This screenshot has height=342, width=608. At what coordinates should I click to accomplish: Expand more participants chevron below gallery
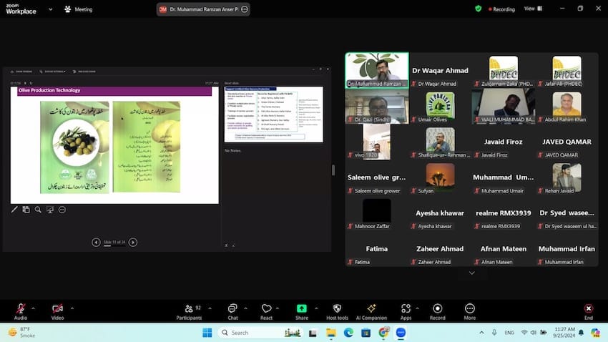[471, 273]
